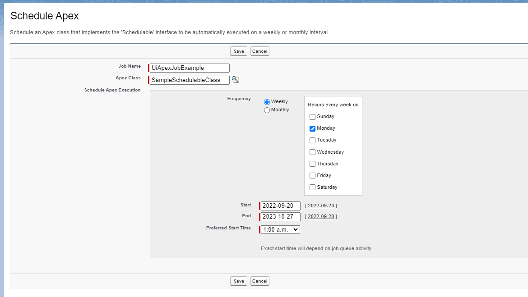This screenshot has width=528, height=297.
Task: Click the top Cancel button
Action: tap(259, 51)
